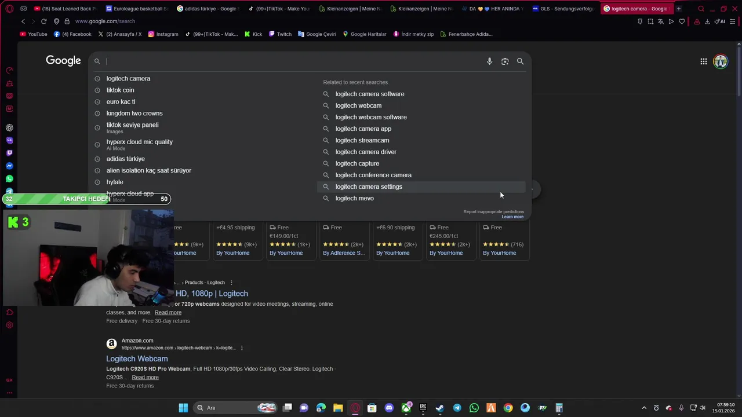Go back to the previous page
The image size is (742, 417).
tap(23, 21)
